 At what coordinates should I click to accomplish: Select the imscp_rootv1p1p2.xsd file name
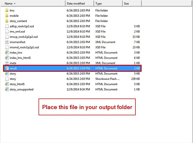[24, 37]
